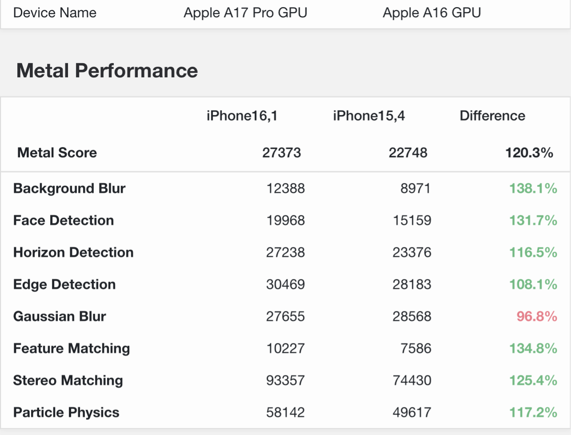Click the Particle Physics row label
Image resolution: width=571 pixels, height=435 pixels.
66,412
